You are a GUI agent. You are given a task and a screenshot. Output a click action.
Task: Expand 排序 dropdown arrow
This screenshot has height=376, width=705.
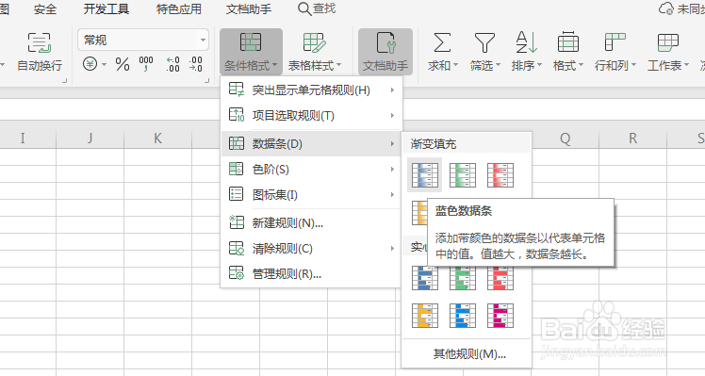[x=539, y=66]
